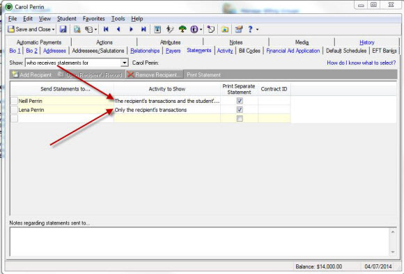Expand the Show combo box dropdown arrow
This screenshot has width=404, height=274.
[124, 63]
